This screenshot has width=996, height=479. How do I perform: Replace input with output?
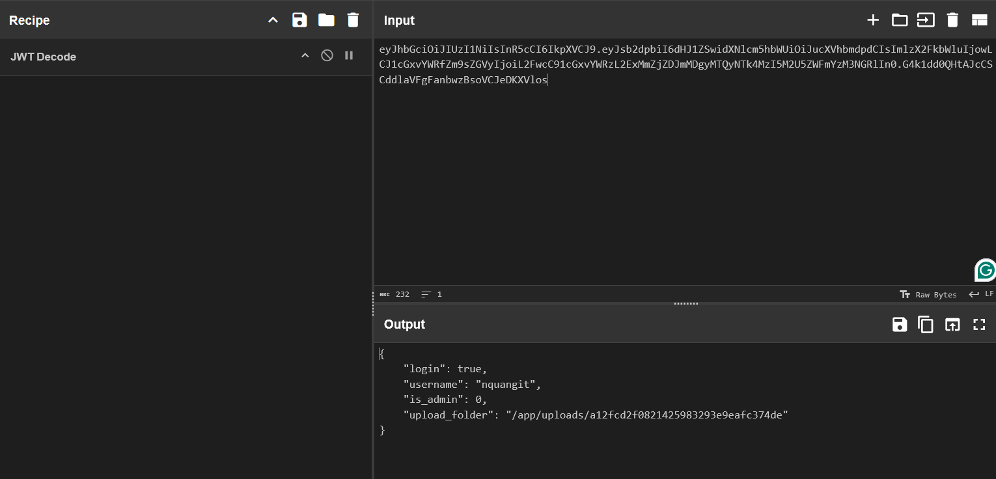952,324
